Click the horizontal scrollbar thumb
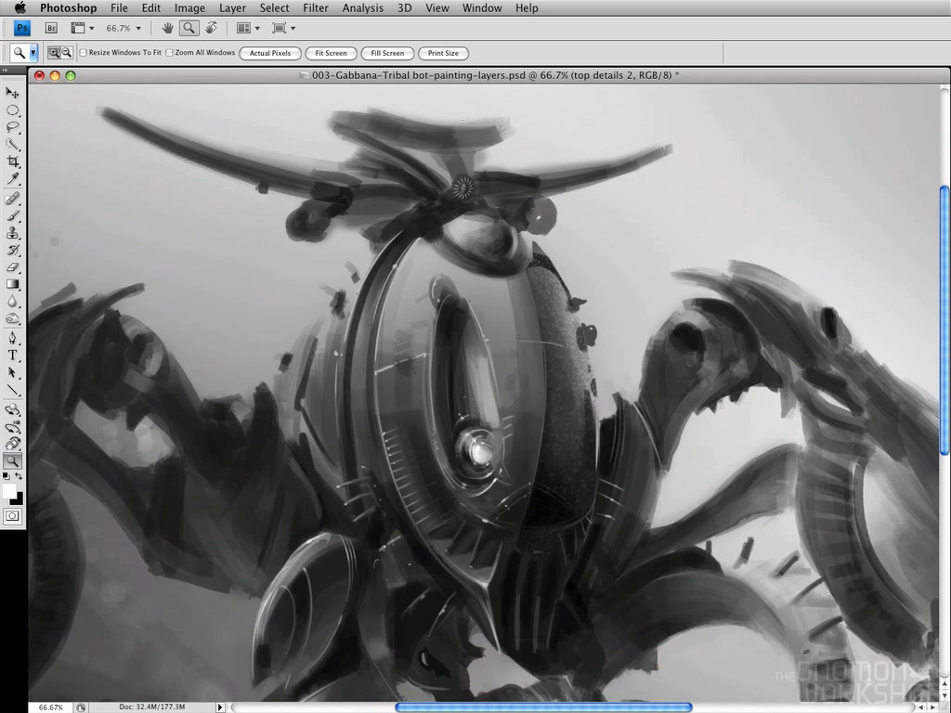Image resolution: width=951 pixels, height=713 pixels. coord(542,707)
